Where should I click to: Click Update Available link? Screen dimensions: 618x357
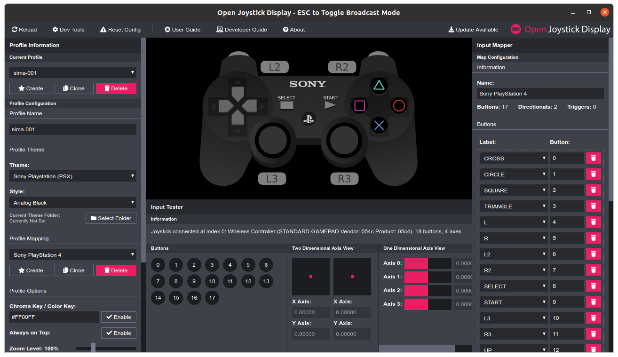tap(473, 30)
